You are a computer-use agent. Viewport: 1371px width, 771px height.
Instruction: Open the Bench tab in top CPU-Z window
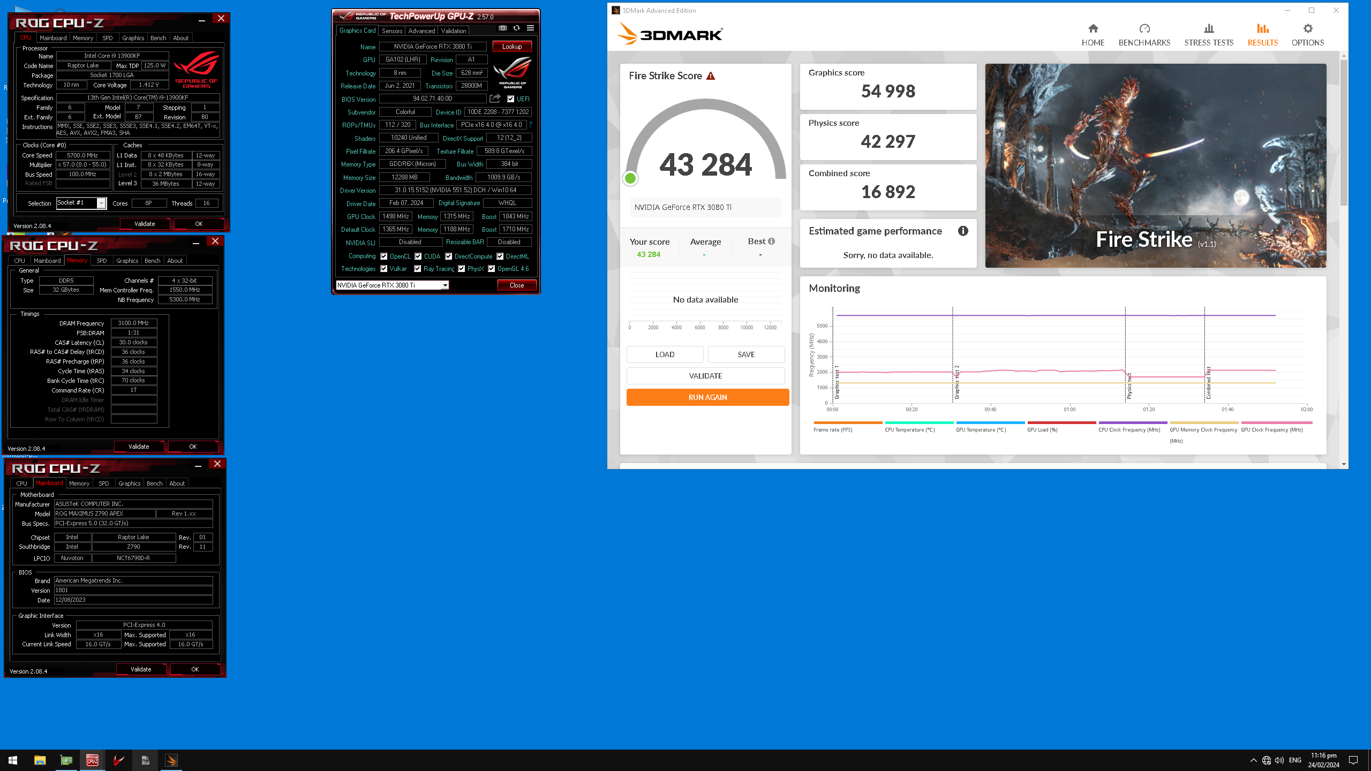tap(158, 38)
